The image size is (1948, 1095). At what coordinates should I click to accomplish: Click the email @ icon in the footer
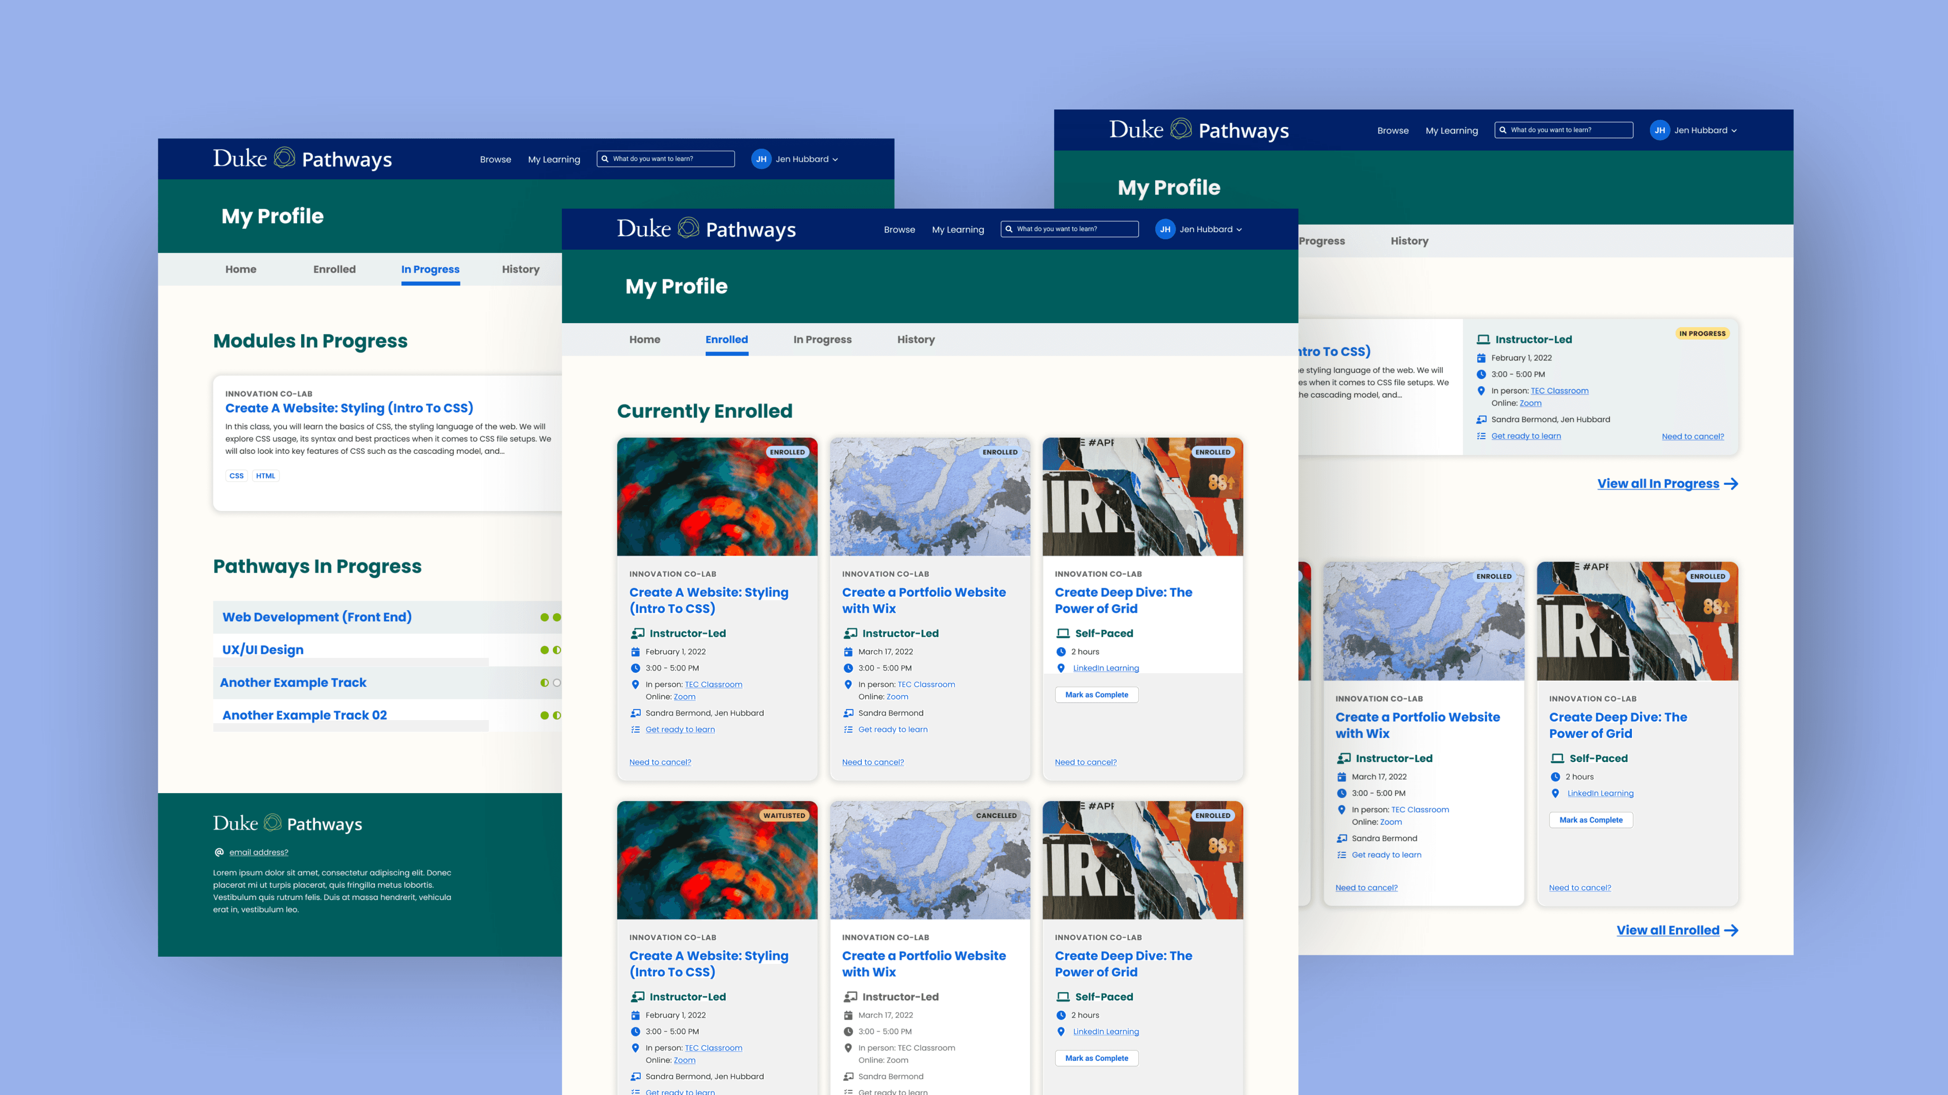(x=219, y=852)
